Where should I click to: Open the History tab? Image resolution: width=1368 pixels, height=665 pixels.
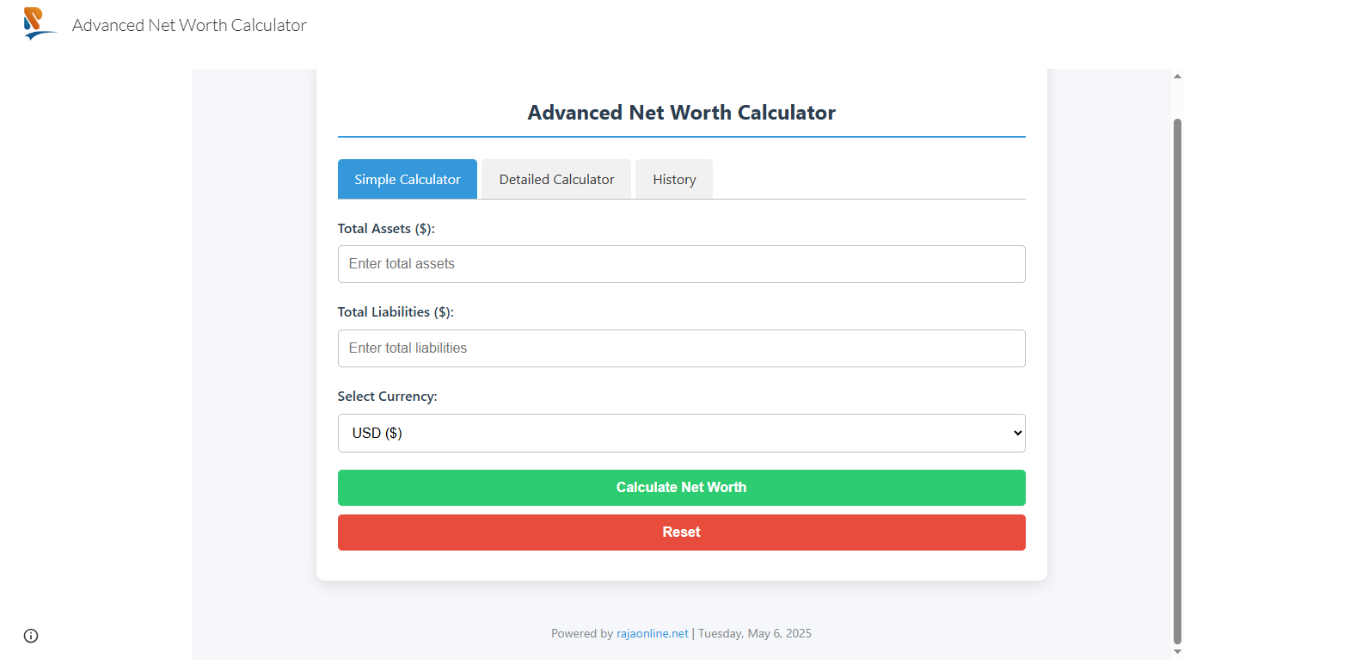click(674, 179)
